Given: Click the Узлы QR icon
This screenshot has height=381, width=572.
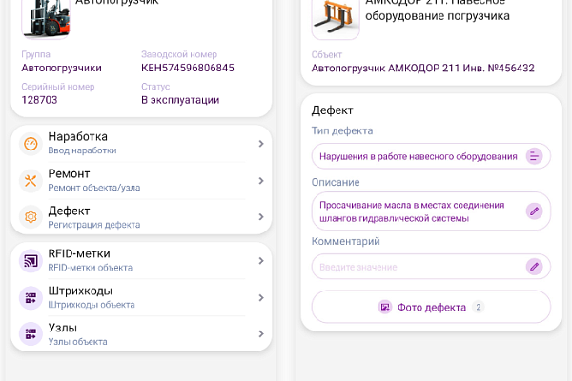Looking at the screenshot, I should click(x=31, y=333).
